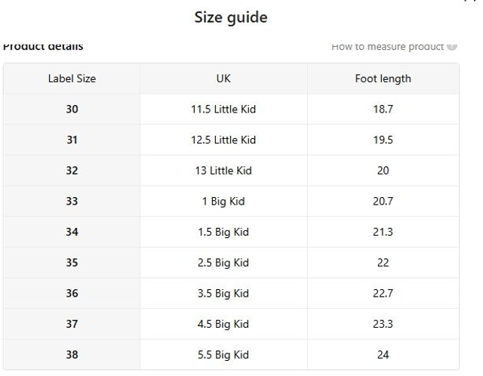Click the 21.3 foot length value
483x376 pixels.
pos(383,232)
